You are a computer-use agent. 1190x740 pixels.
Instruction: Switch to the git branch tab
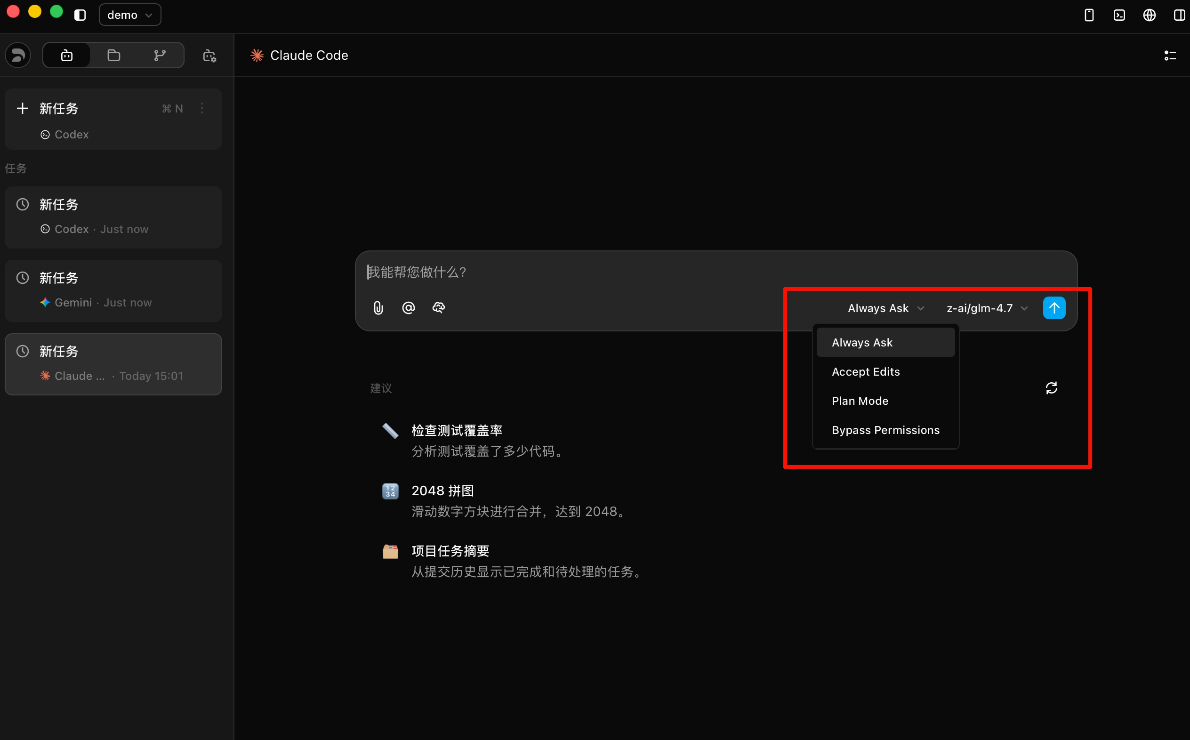(x=160, y=55)
